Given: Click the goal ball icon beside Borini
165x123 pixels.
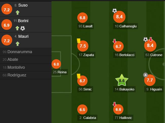Looking at the screenshot, I should click(x=23, y=28).
